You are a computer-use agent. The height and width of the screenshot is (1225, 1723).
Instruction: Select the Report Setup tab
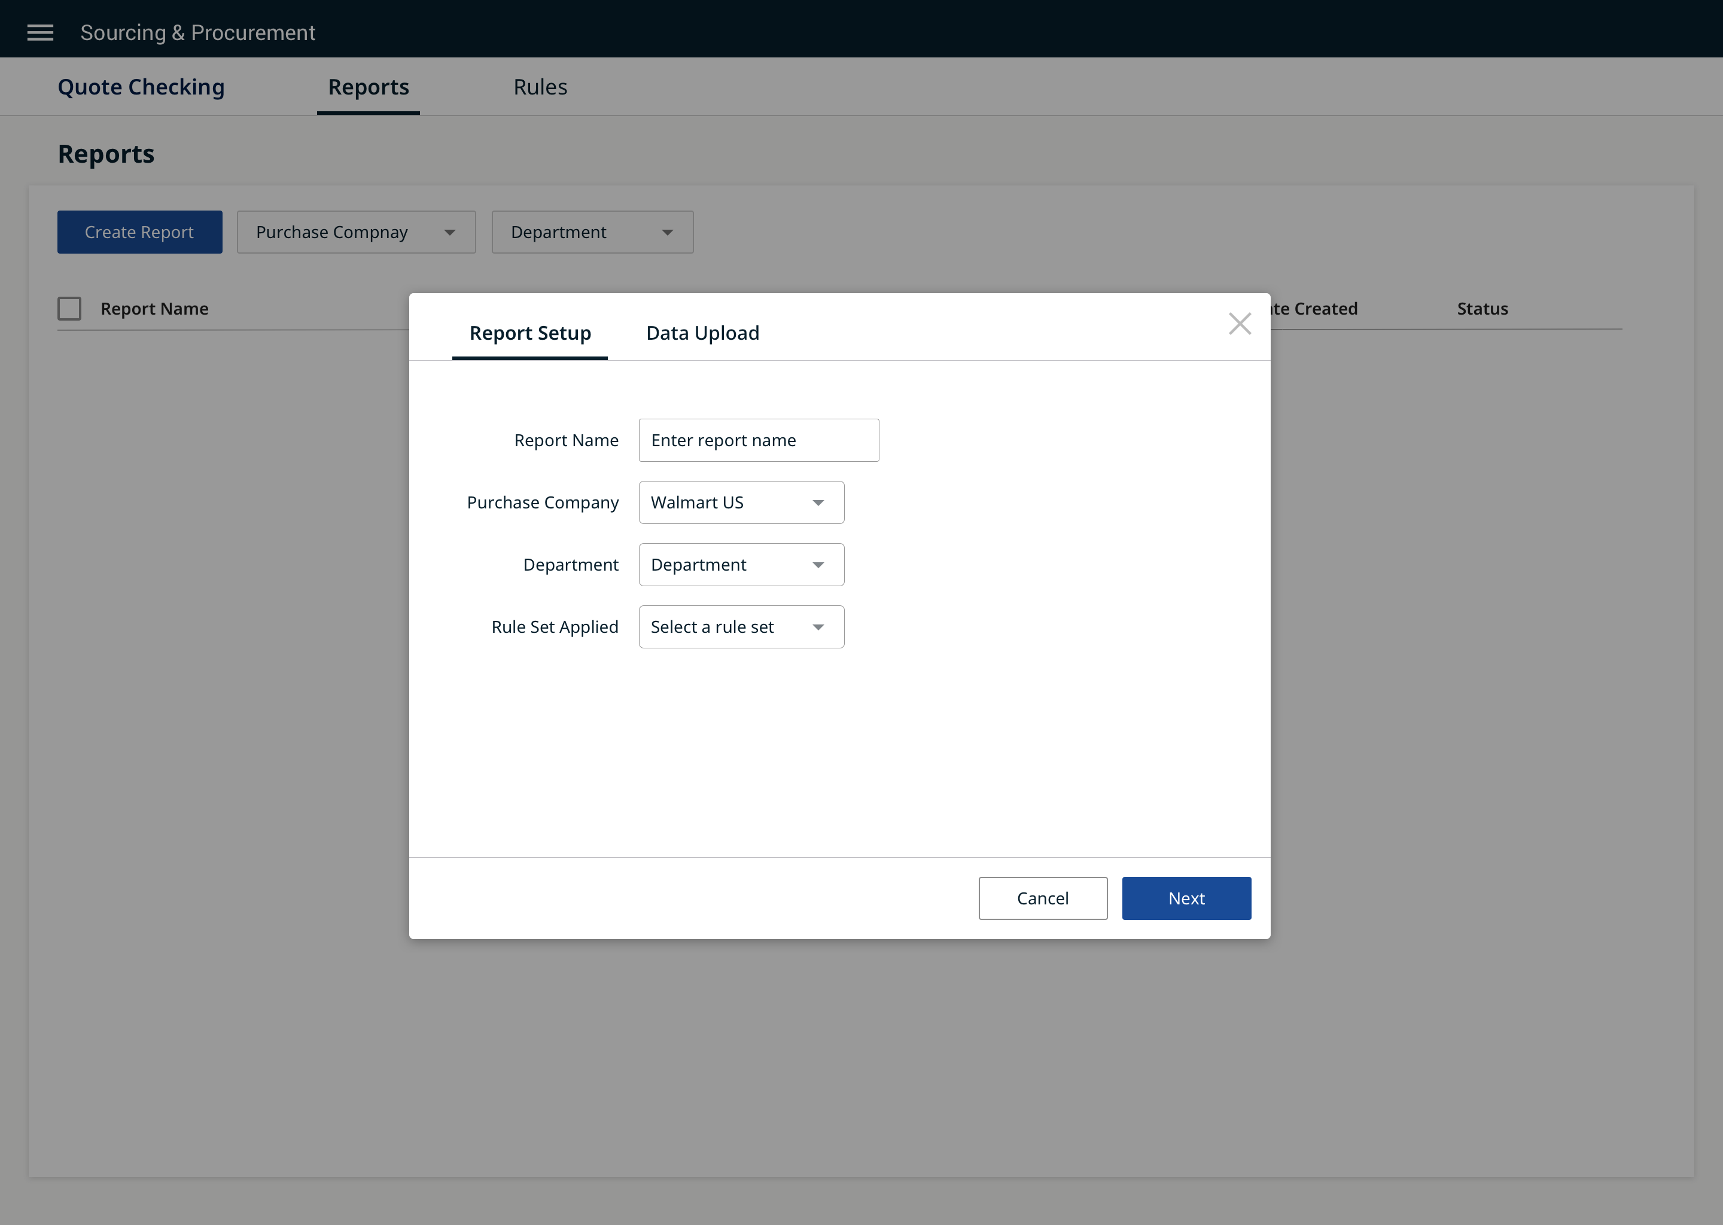[529, 333]
